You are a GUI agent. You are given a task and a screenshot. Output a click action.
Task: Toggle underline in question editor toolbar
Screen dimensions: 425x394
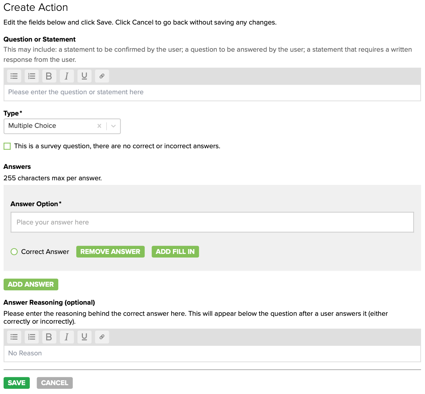[84, 76]
